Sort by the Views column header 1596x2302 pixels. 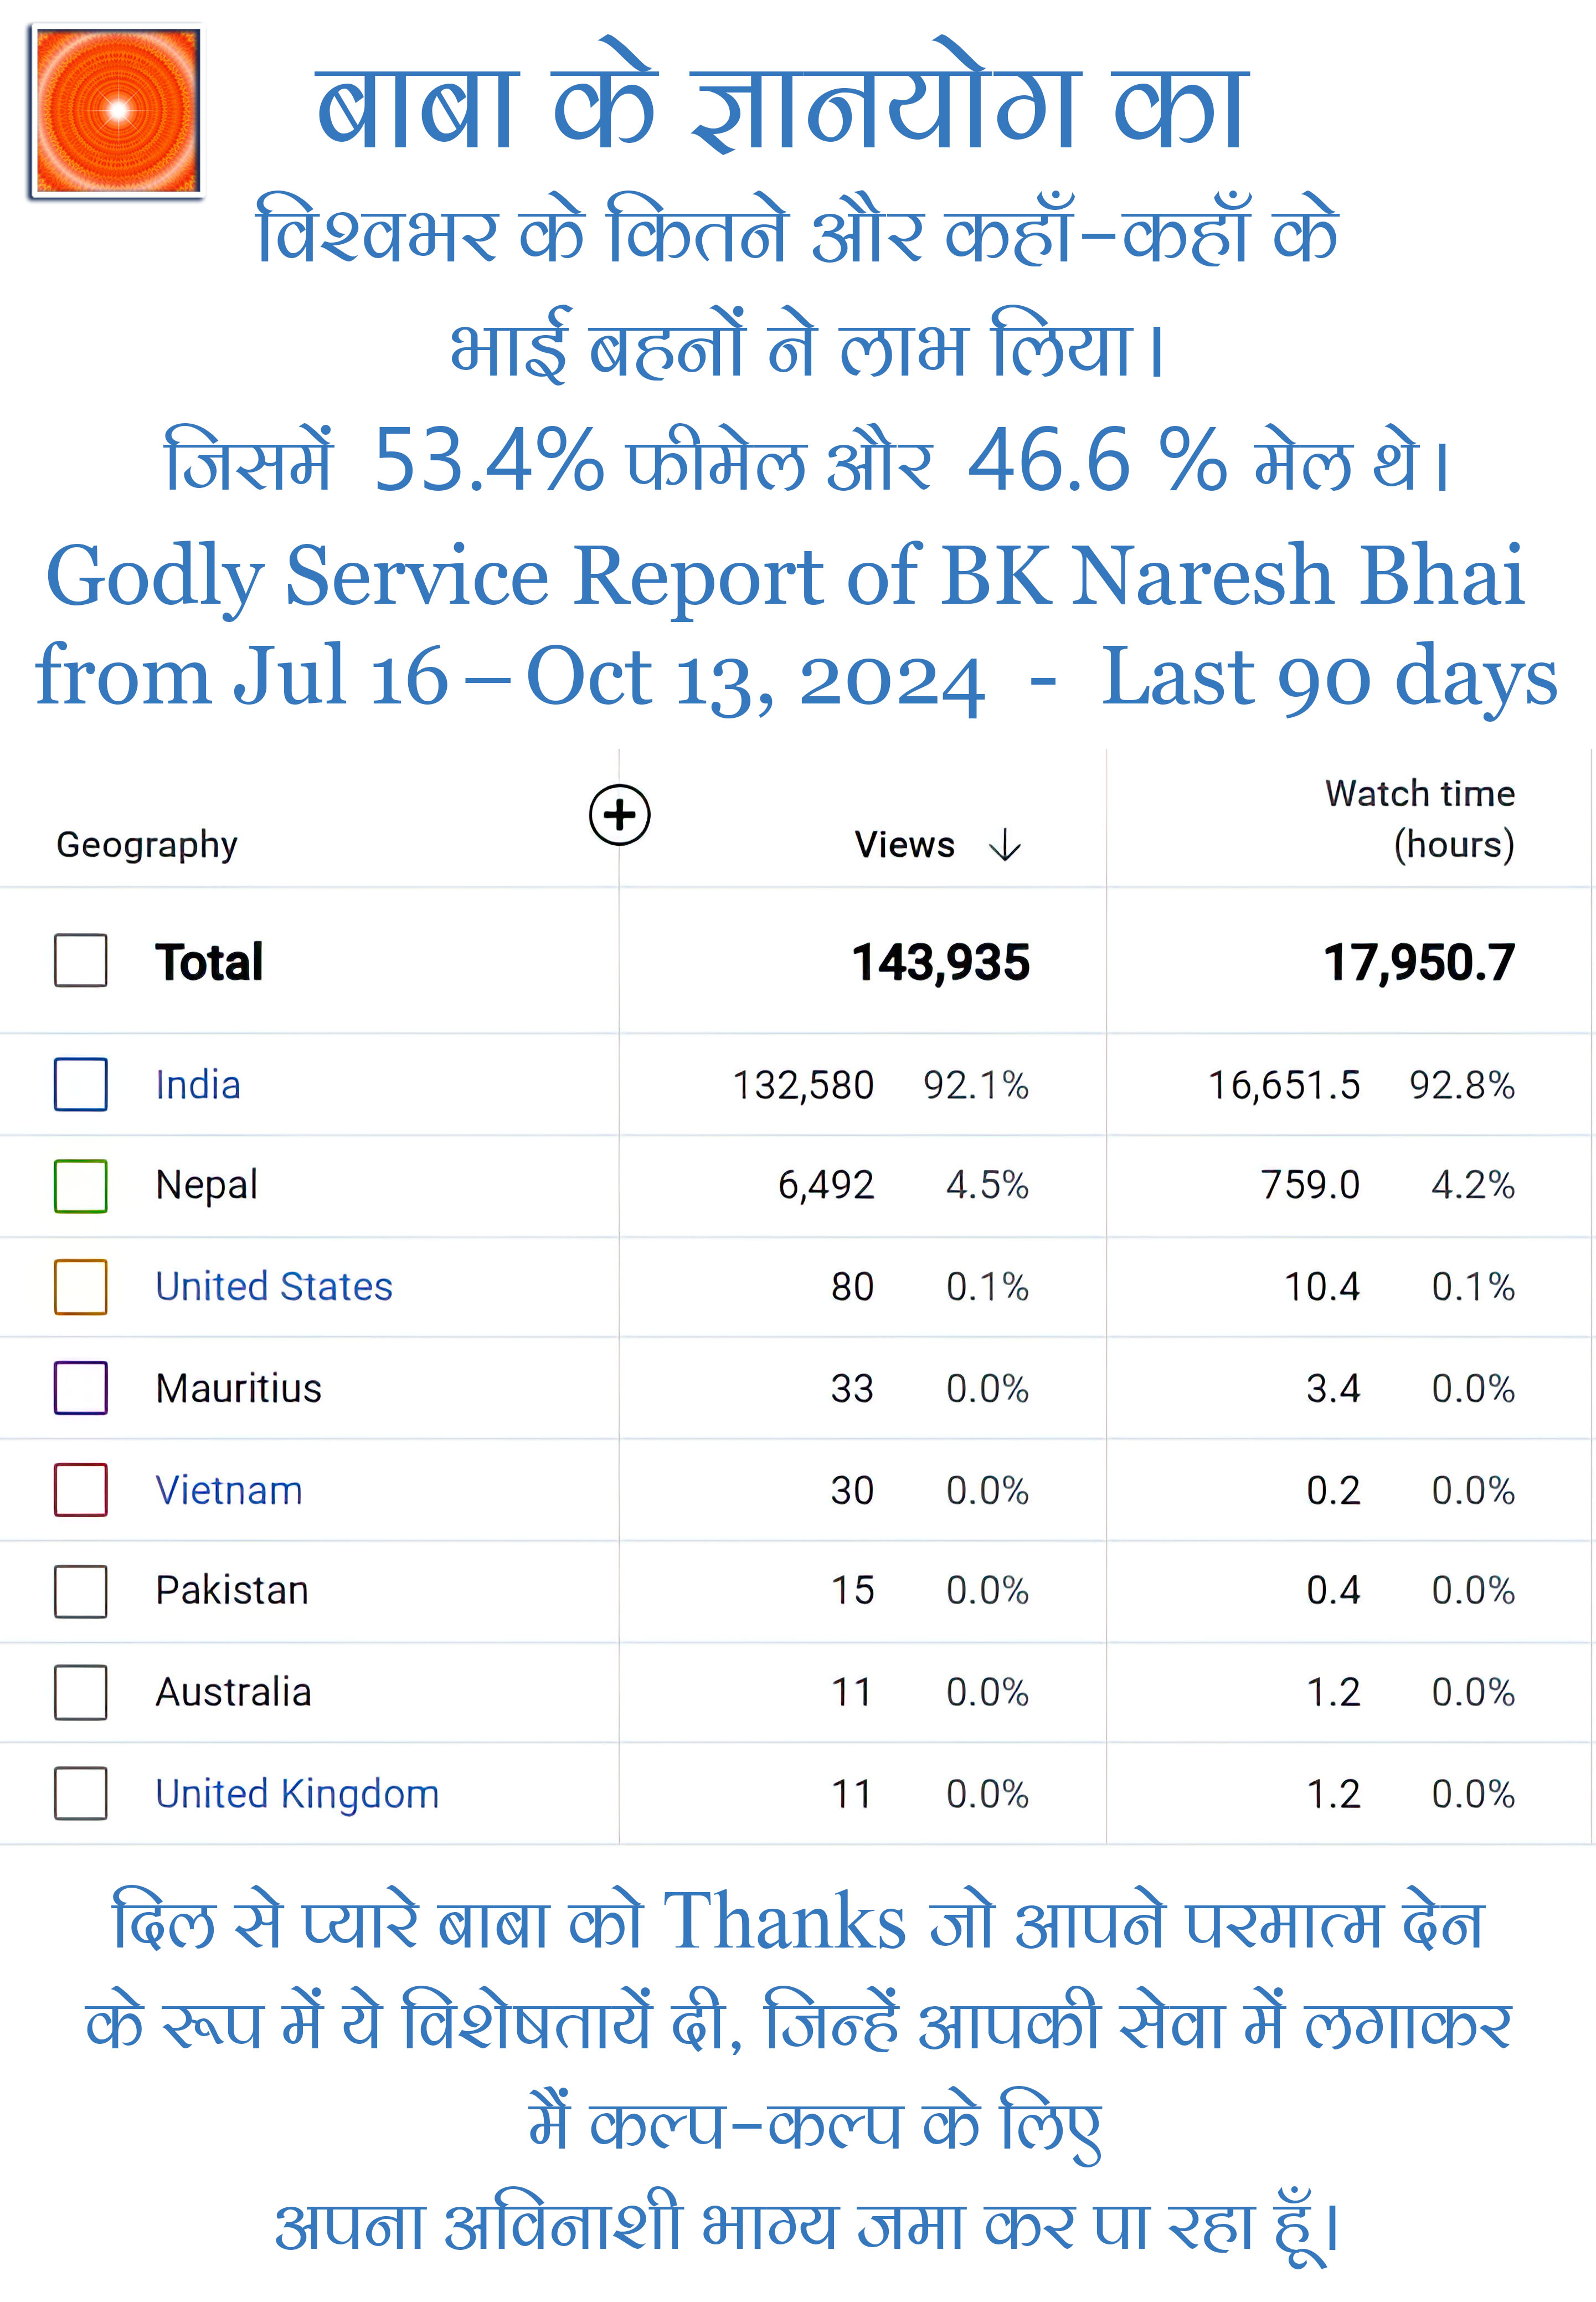tap(904, 845)
